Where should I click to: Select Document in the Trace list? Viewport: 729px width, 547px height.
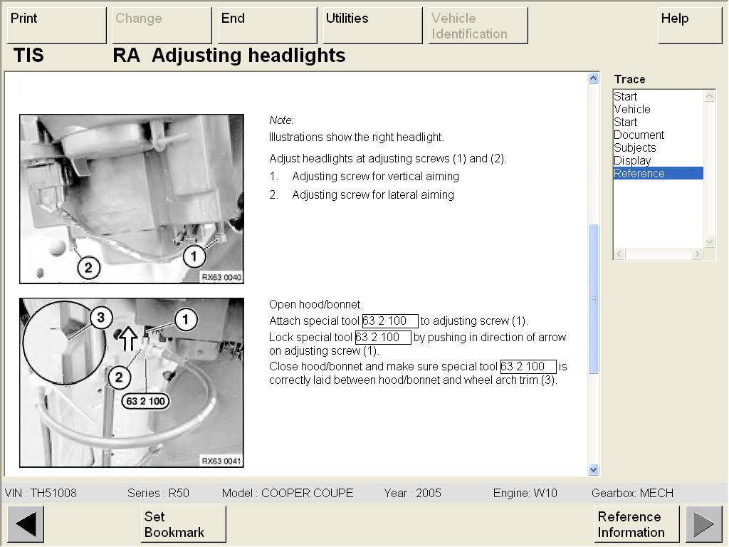click(x=639, y=135)
